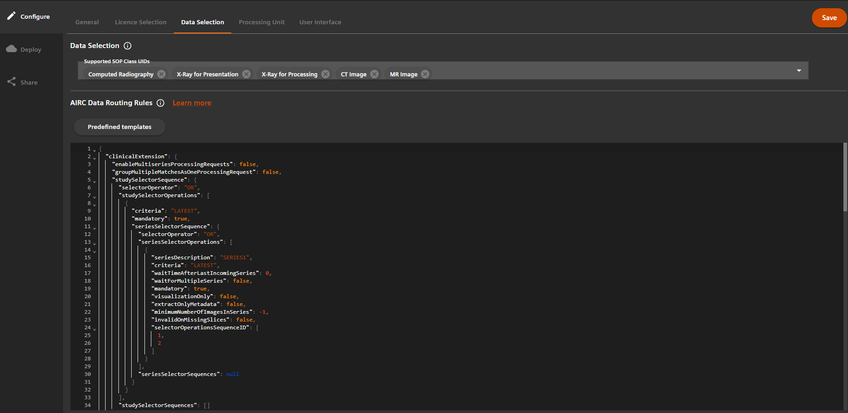Collapse the studySelectorSequence block on line 5
The width and height of the screenshot is (848, 413).
[x=94, y=181]
